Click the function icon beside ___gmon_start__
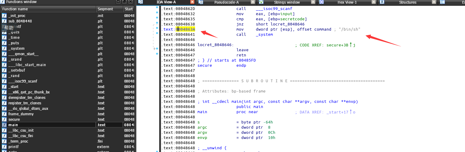The image size is (465, 152). tap(4, 54)
